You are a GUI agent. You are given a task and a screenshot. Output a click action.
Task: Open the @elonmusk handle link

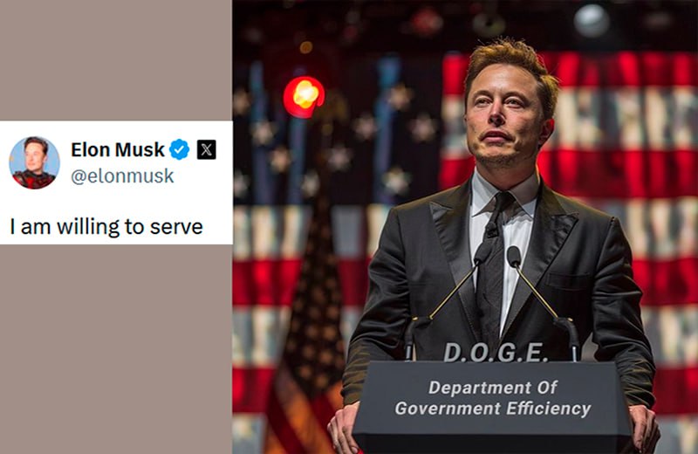tap(122, 176)
